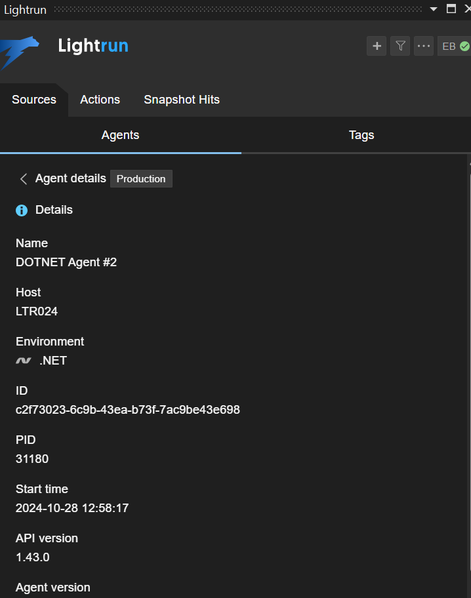This screenshot has height=598, width=471.
Task: Open the window position dropdown arrow
Action: click(x=433, y=9)
